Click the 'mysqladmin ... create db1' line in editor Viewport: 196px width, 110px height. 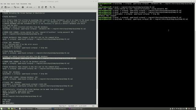click(24, 84)
